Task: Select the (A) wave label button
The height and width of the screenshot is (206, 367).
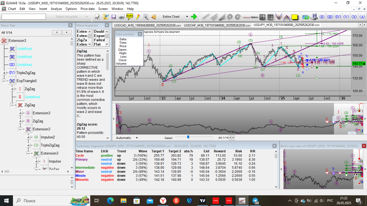Action: (x=362, y=17)
